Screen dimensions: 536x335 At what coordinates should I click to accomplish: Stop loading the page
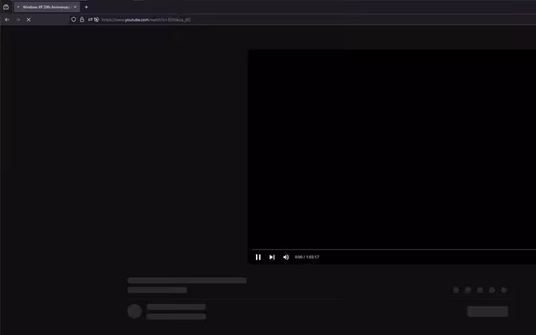[x=28, y=19]
